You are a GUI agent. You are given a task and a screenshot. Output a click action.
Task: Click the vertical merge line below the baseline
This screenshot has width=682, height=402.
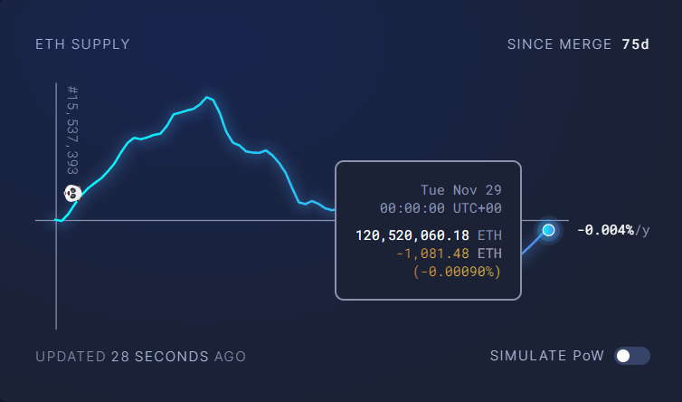pyautogui.click(x=56, y=281)
